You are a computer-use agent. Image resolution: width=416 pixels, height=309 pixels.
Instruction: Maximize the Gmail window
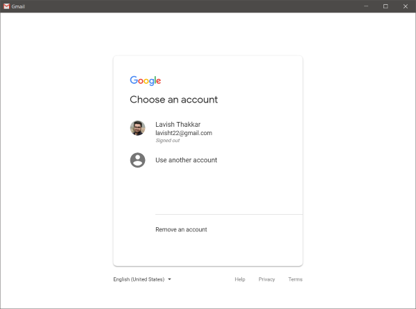click(385, 6)
